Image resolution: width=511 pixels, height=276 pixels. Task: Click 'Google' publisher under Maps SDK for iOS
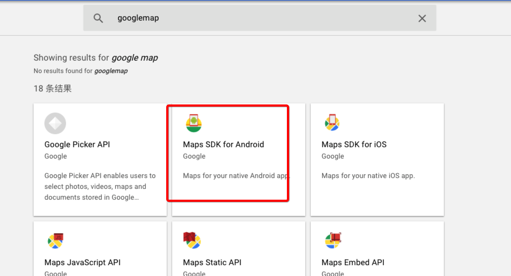point(333,156)
